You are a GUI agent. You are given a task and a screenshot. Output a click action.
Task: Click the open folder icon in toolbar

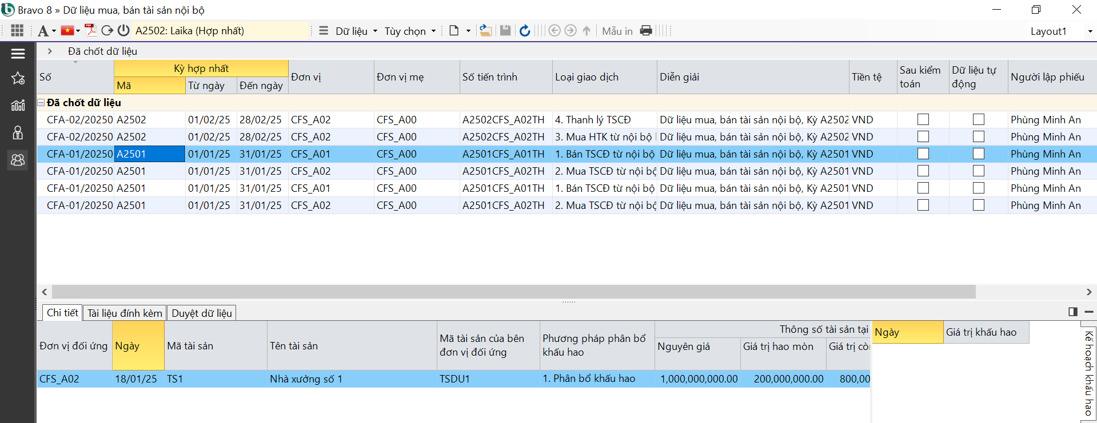click(485, 31)
